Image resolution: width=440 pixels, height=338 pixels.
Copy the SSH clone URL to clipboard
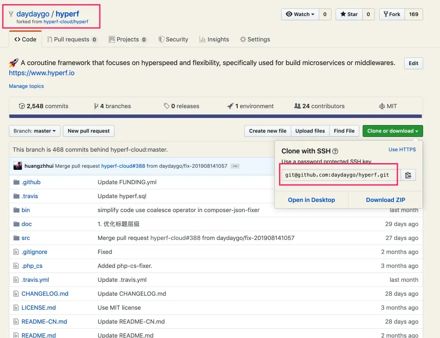[x=408, y=175]
